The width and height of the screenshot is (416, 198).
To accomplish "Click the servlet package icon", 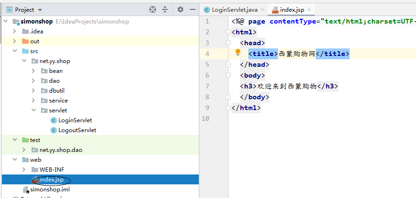I will pyautogui.click(x=44, y=111).
